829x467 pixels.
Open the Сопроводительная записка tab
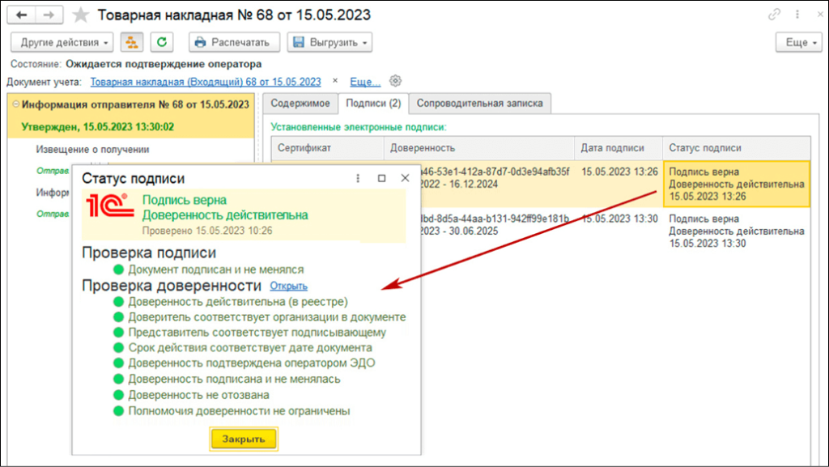(x=479, y=104)
